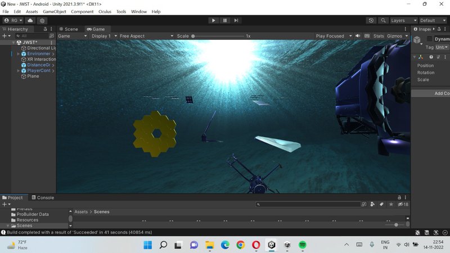Select the ProBuilder Data folder
The height and width of the screenshot is (253, 450).
(x=32, y=214)
